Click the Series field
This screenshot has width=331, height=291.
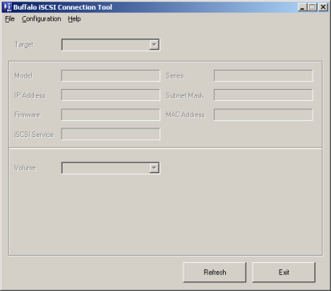pyautogui.click(x=264, y=75)
